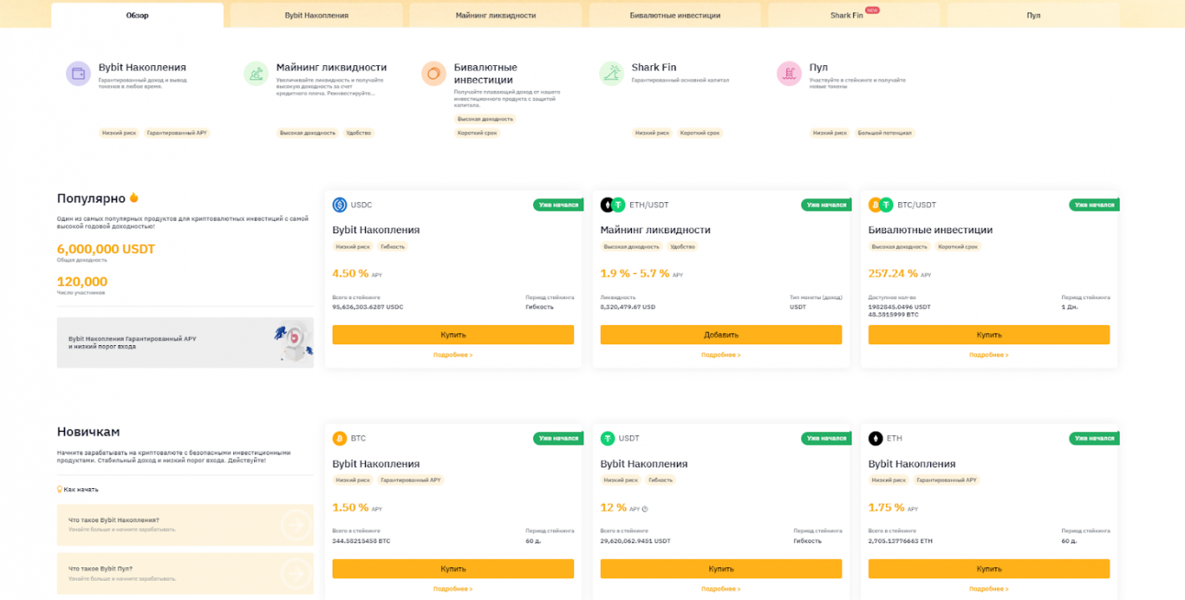Buy the BTC/USDT Бивалютные инвестиции product
The image size is (1185, 600).
pos(989,334)
